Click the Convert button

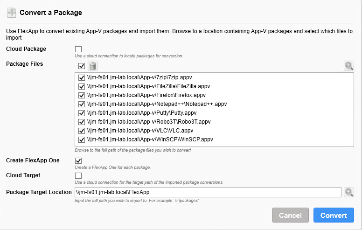tap(334, 215)
